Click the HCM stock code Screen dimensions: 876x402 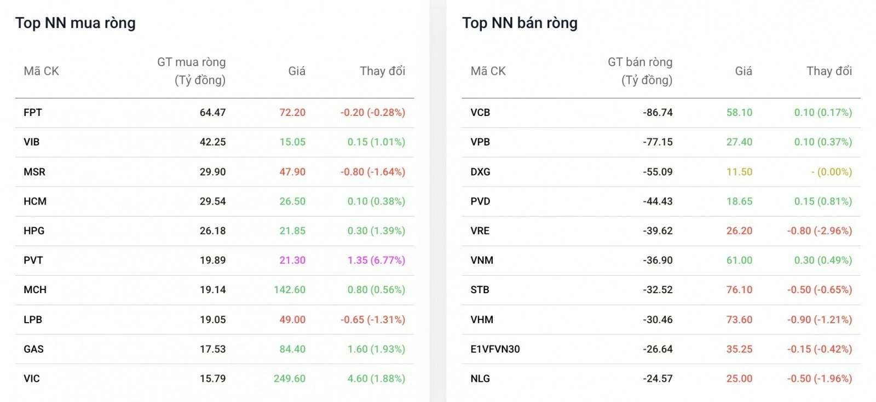(35, 201)
